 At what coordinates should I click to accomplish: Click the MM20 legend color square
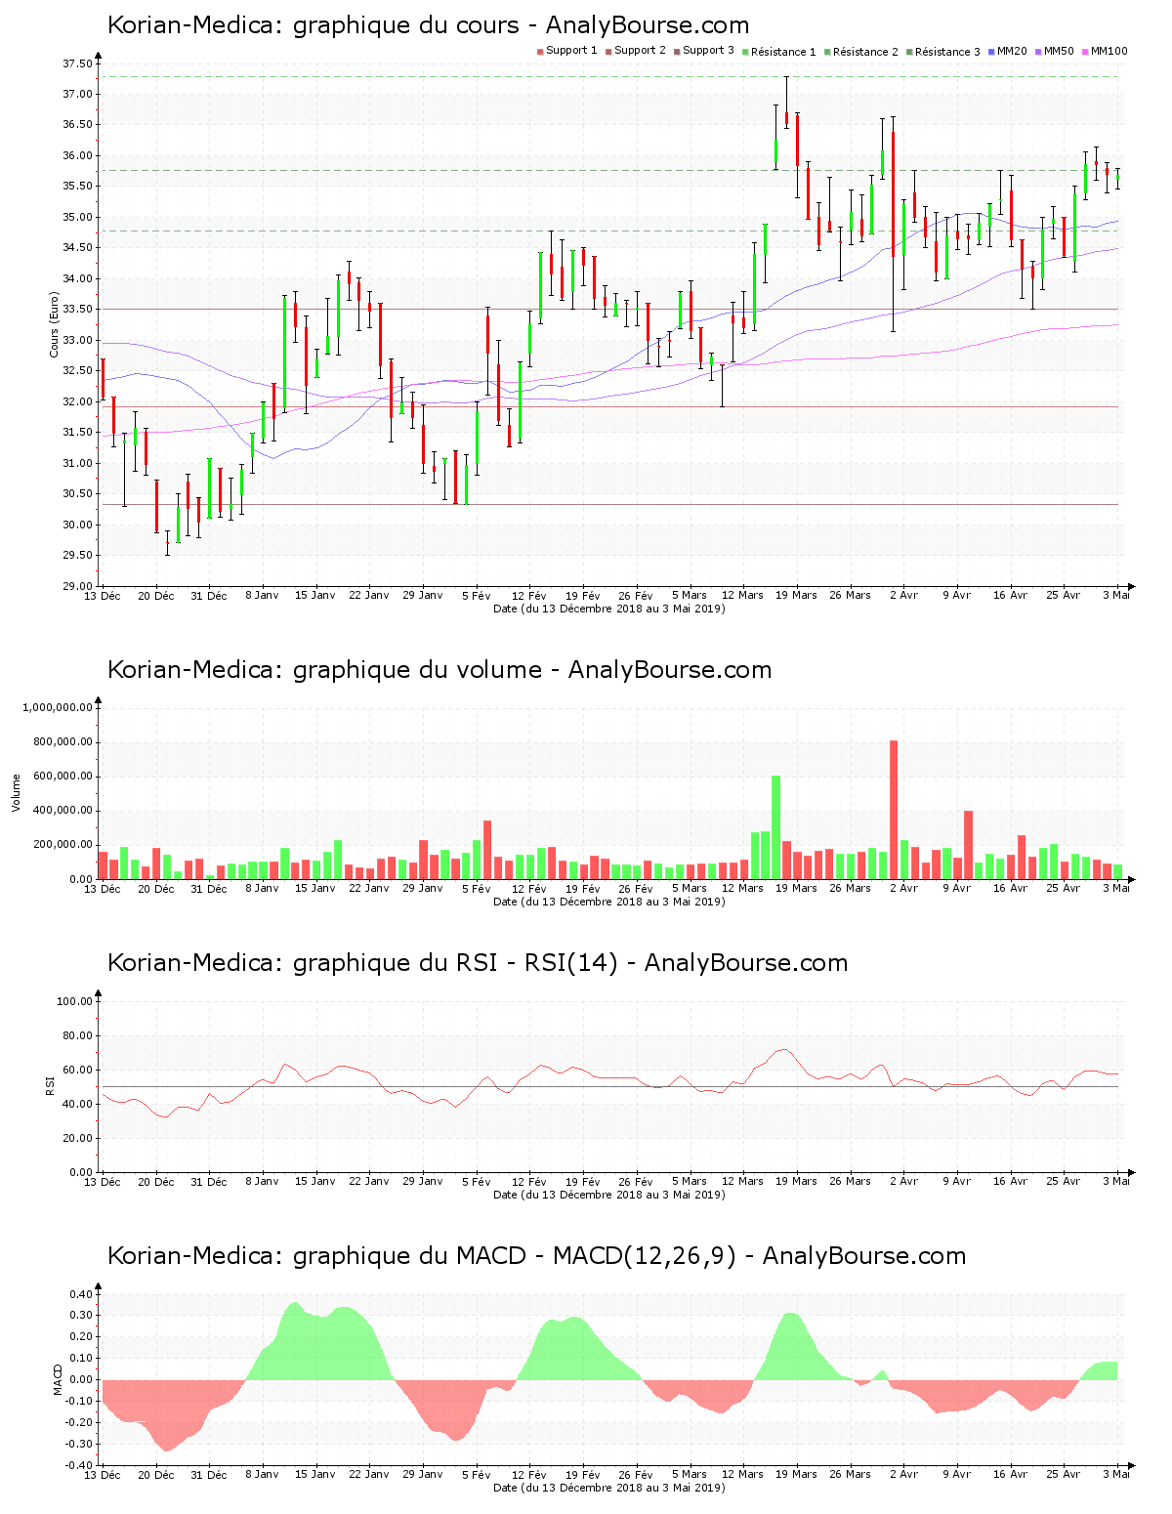[x=991, y=52]
